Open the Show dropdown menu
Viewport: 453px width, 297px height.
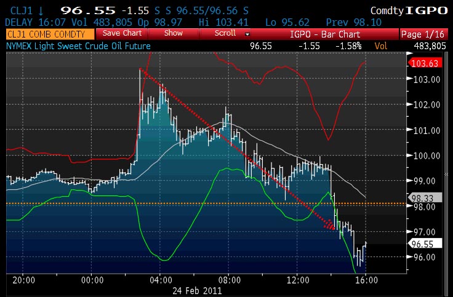pyautogui.click(x=174, y=33)
